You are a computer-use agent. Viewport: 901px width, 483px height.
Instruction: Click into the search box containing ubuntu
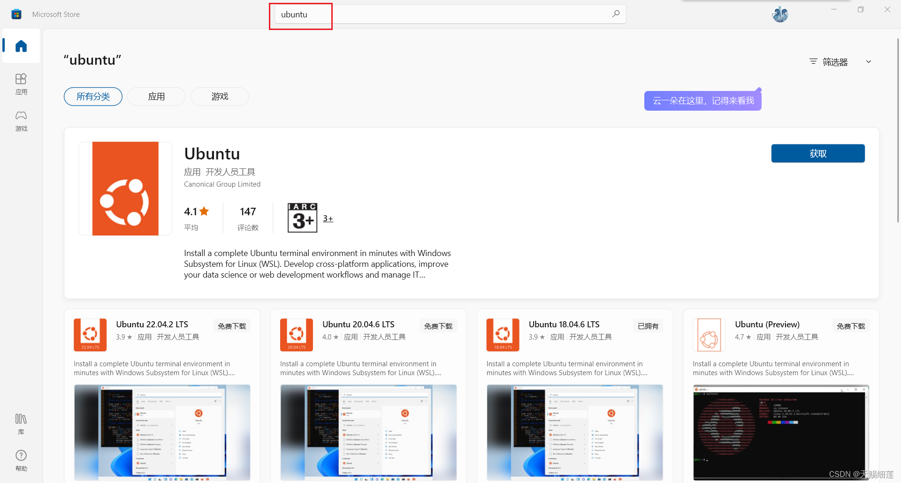click(450, 14)
